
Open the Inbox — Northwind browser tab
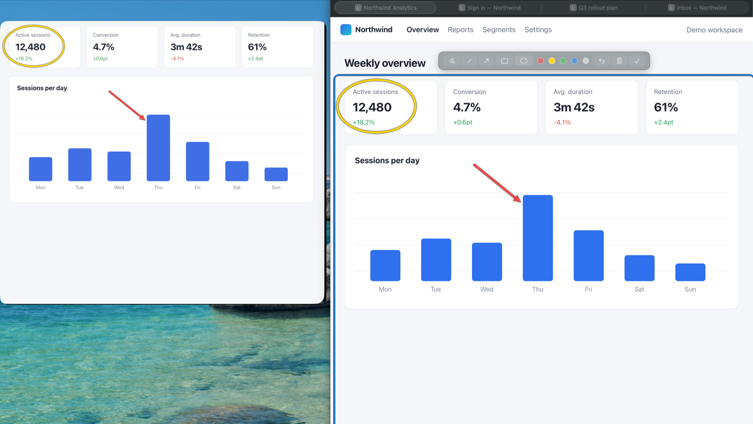click(697, 8)
